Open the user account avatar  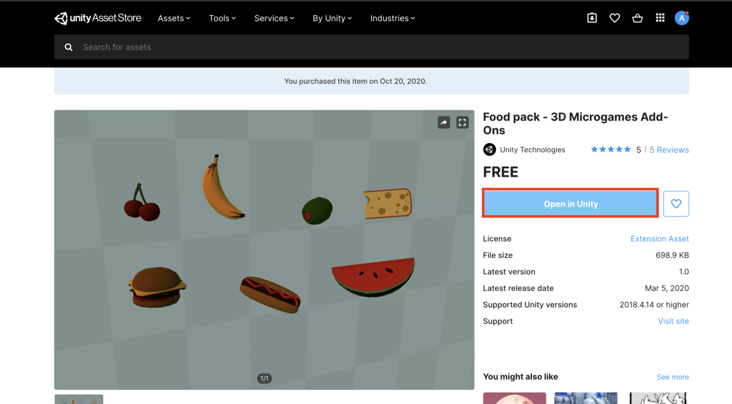click(681, 18)
